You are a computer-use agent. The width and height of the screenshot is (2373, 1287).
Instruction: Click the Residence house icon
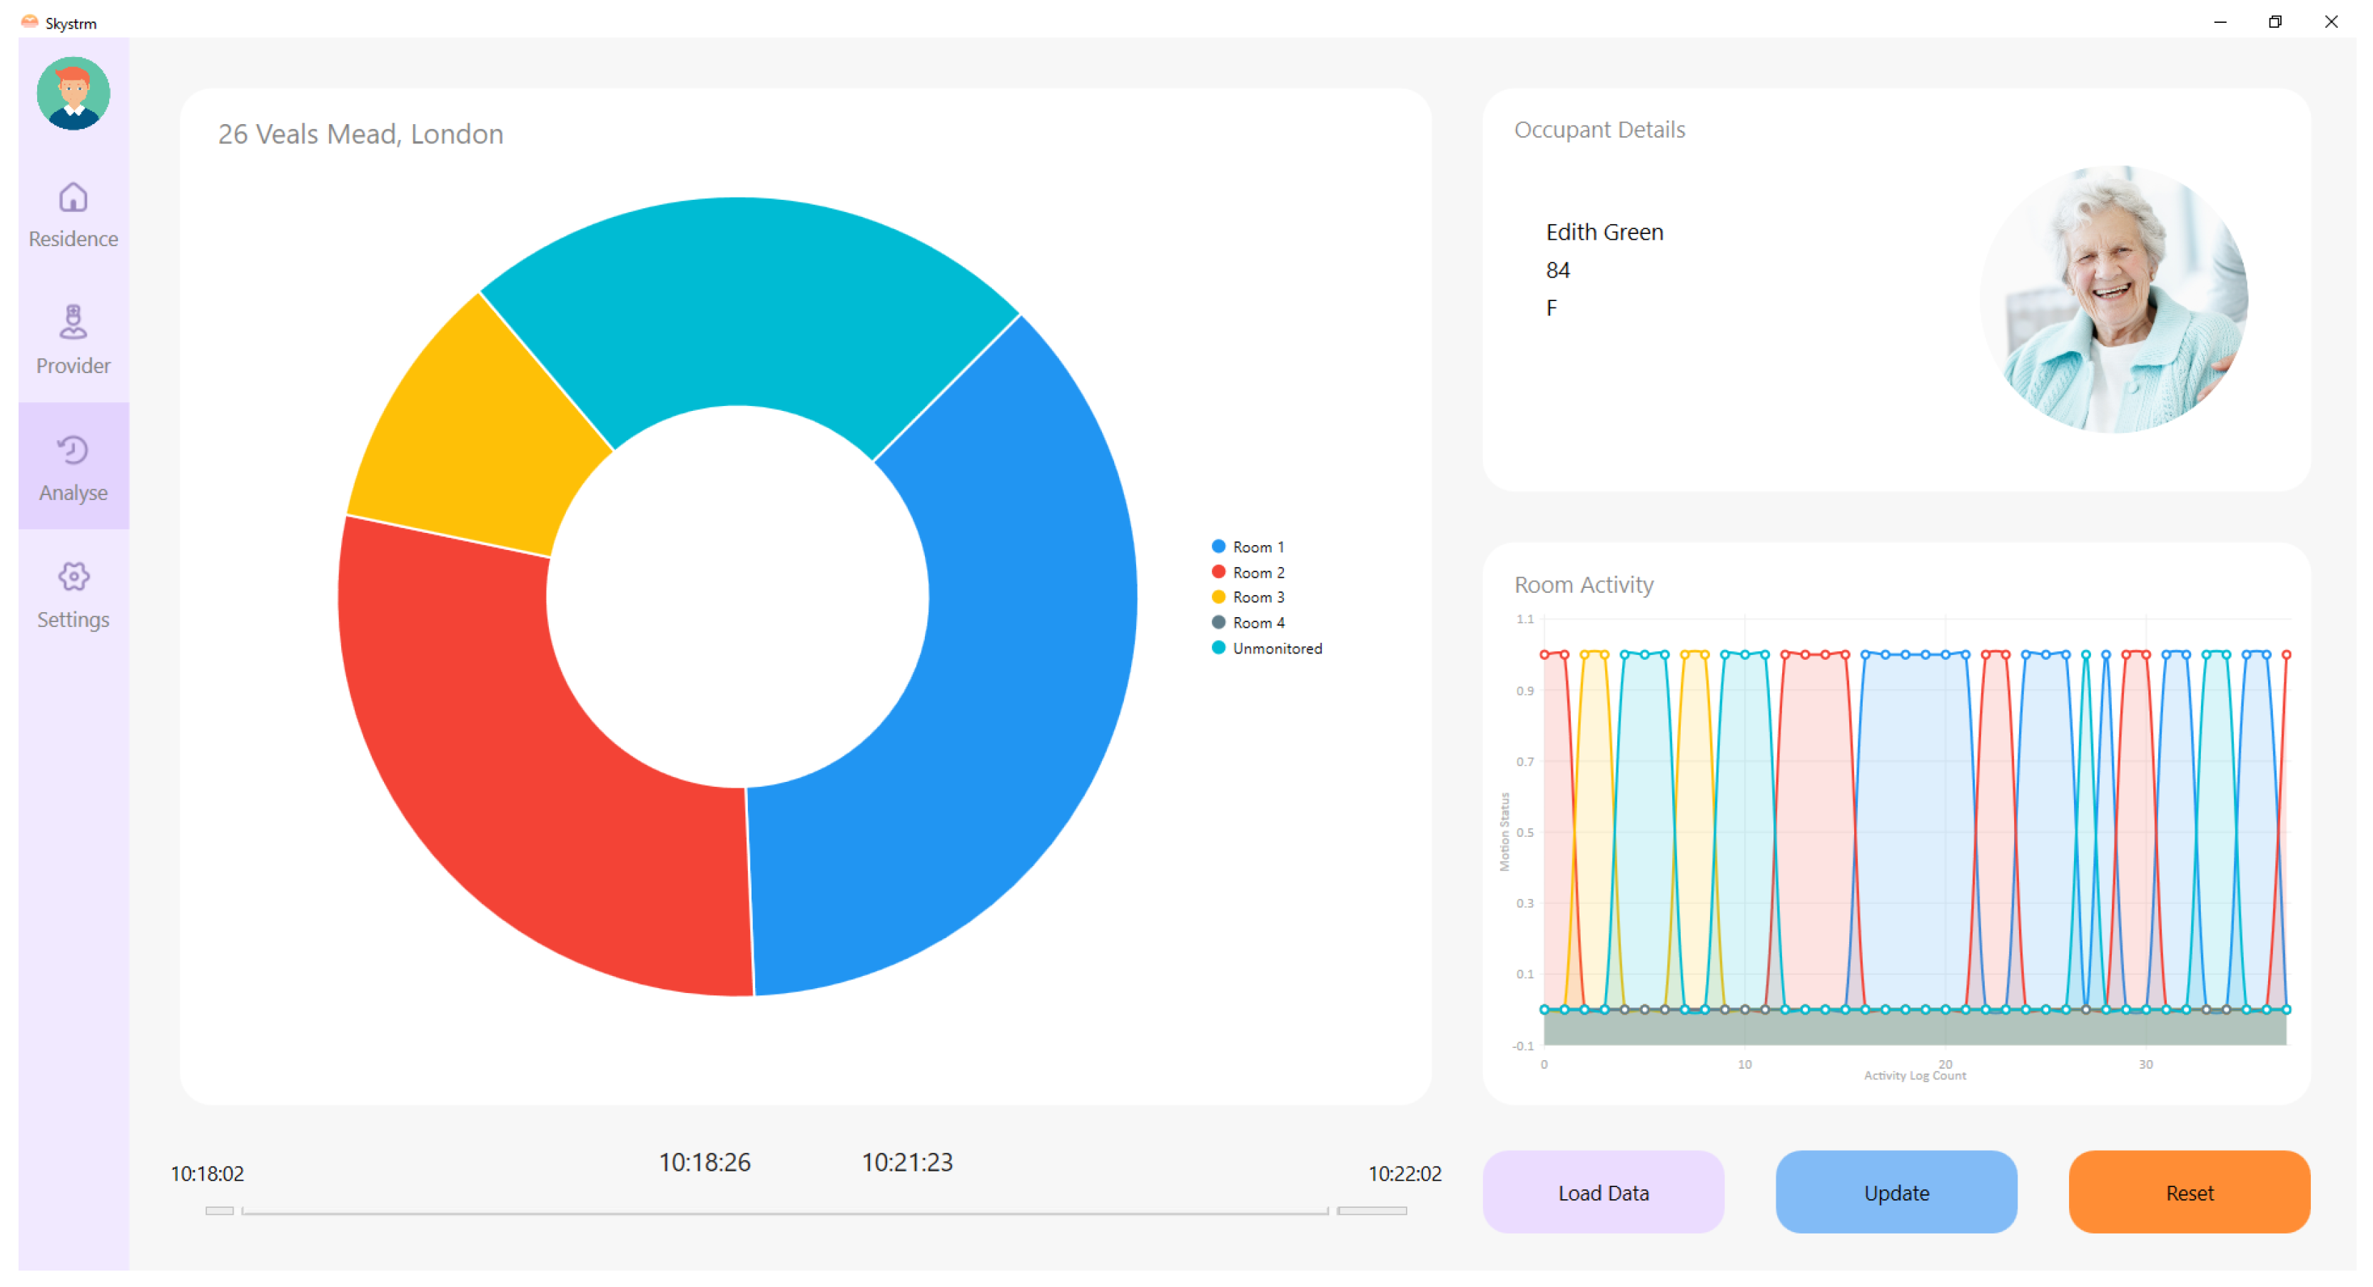point(73,197)
